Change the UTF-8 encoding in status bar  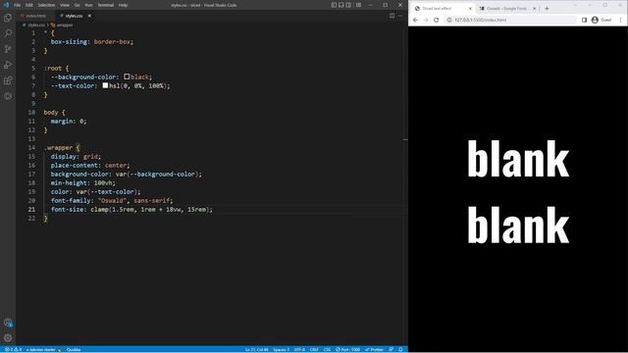(299, 349)
